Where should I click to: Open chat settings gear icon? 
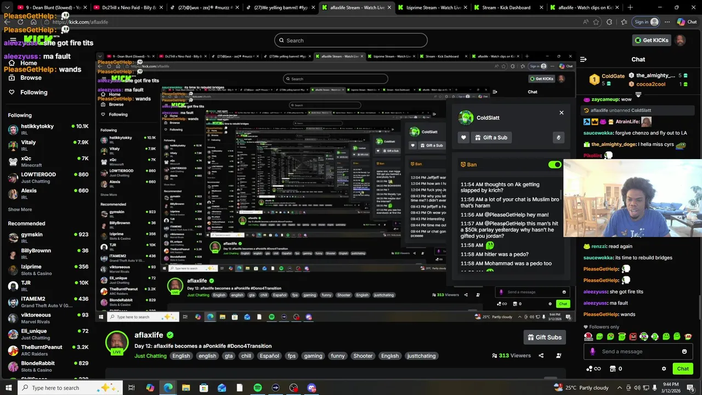tap(664, 369)
